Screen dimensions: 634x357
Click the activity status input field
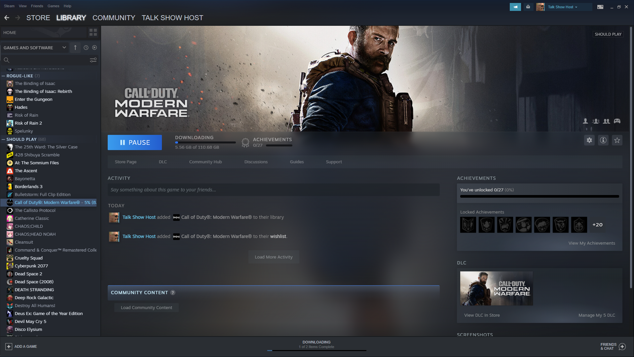coord(274,190)
